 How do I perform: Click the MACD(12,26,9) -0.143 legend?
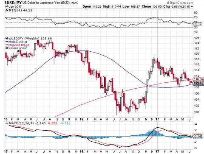click(25, 123)
